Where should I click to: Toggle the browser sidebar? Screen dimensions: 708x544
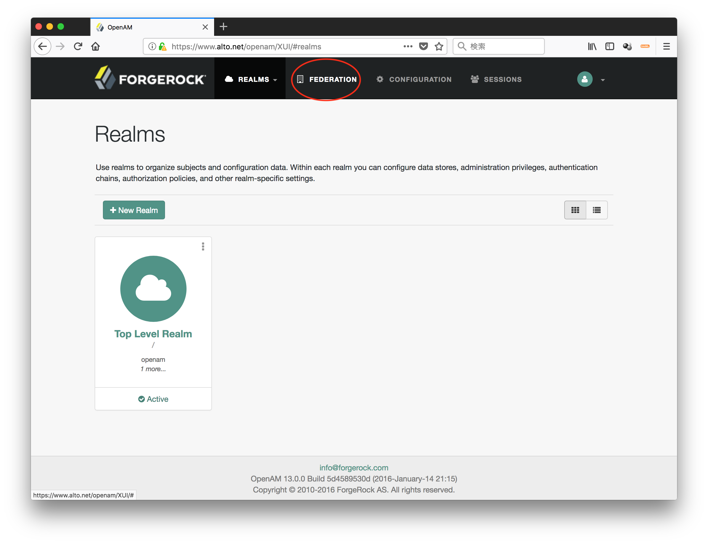point(609,46)
